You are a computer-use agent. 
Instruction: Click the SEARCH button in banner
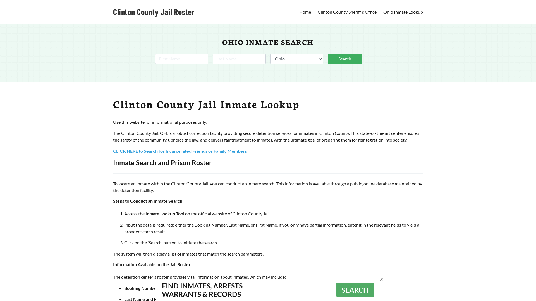coord(355,290)
